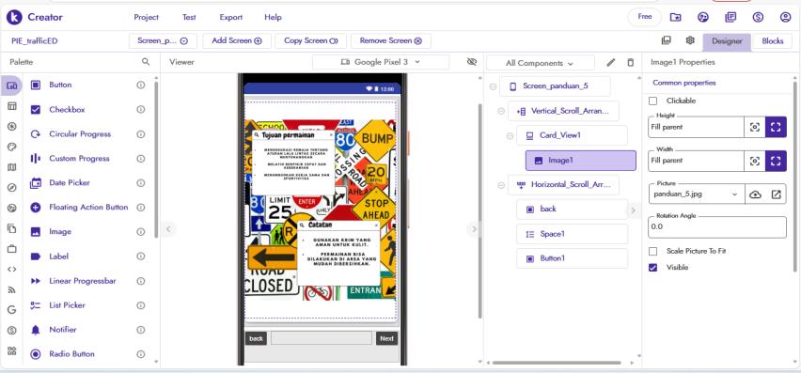Screen dimensions: 801x373
Task: Select Button1 in the component tree
Action: pyautogui.click(x=573, y=258)
